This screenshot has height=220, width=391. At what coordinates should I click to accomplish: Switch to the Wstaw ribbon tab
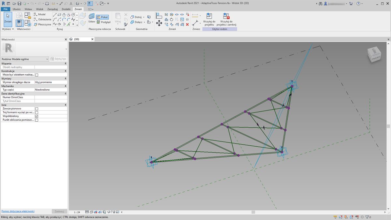[x=28, y=9]
